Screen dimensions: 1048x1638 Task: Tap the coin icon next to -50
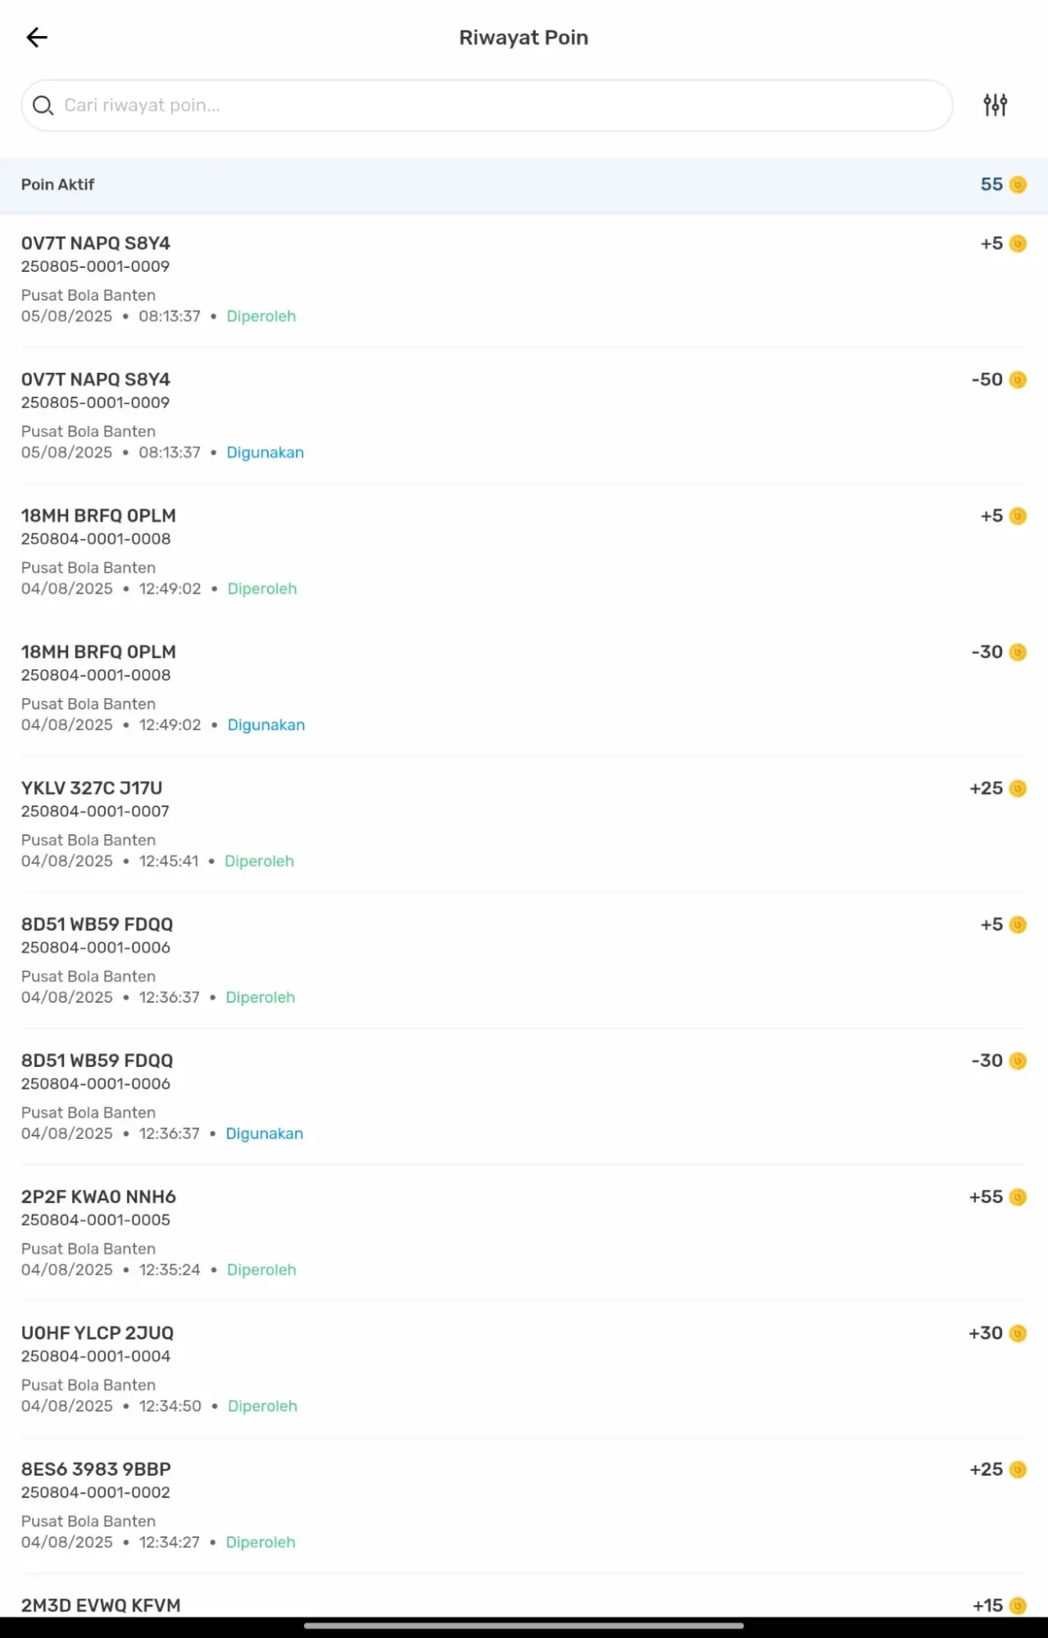(1018, 380)
